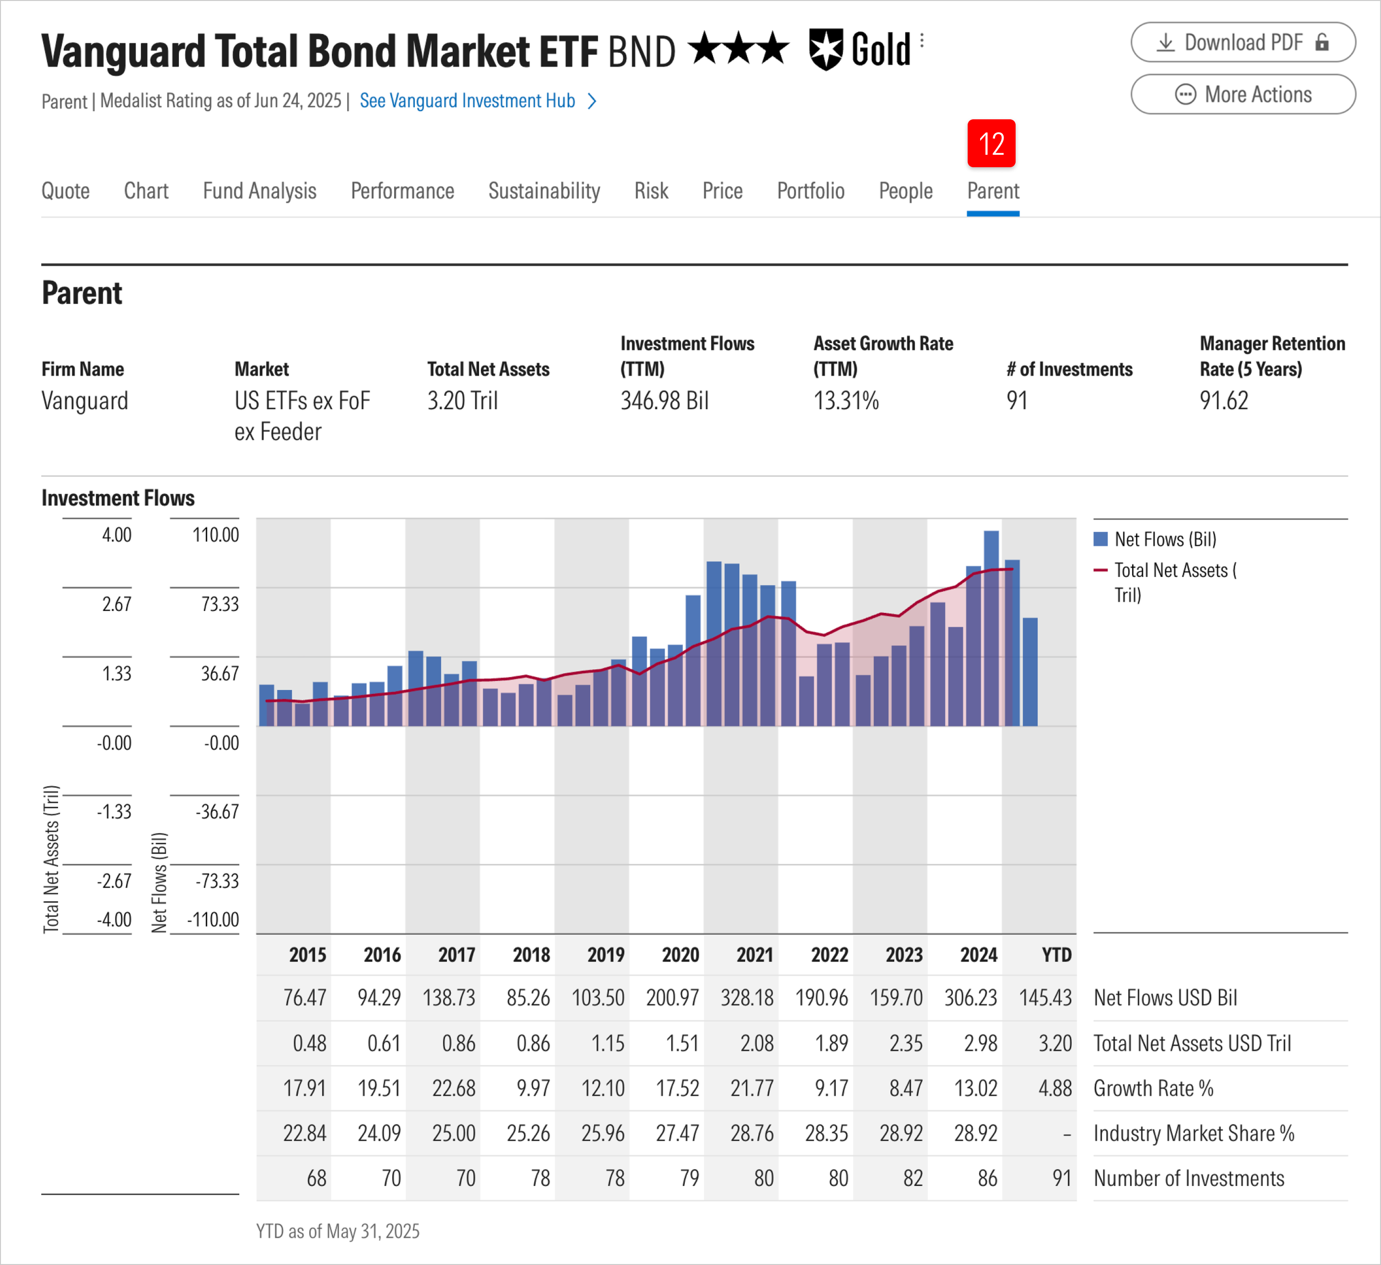Click the 91.62 Manager Retention Rate value
1381x1265 pixels.
pyautogui.click(x=1223, y=401)
